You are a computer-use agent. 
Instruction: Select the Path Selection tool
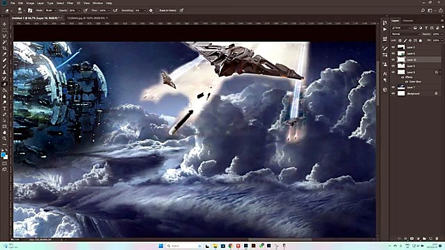pos(5,120)
